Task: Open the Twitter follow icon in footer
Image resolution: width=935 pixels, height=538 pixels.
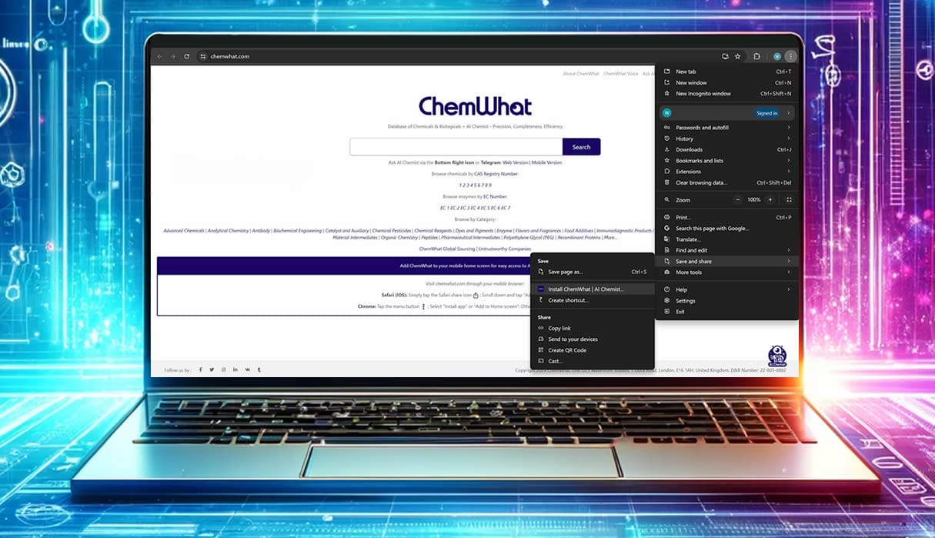Action: [x=212, y=370]
